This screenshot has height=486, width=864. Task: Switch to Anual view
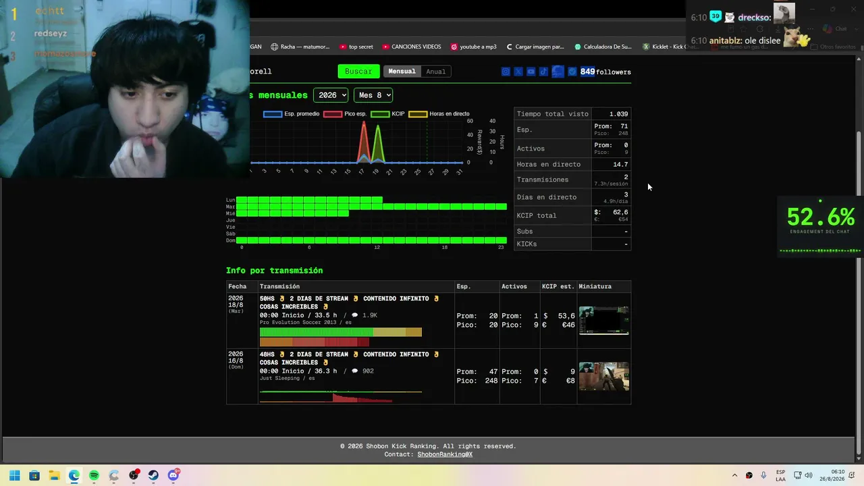(435, 72)
